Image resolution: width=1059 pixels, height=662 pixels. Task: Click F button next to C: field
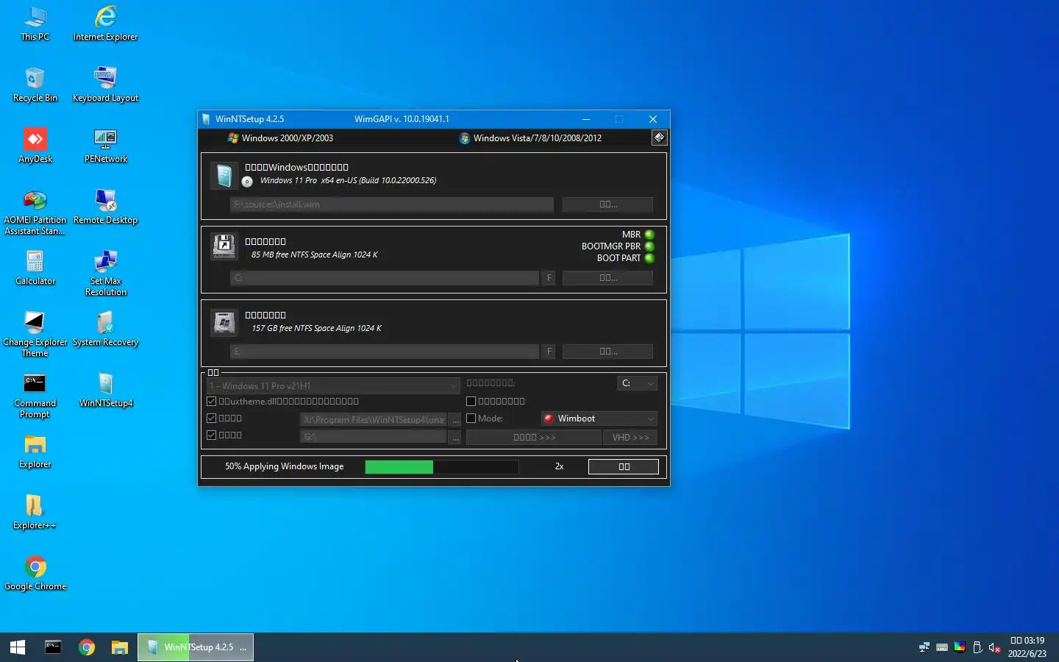[549, 278]
